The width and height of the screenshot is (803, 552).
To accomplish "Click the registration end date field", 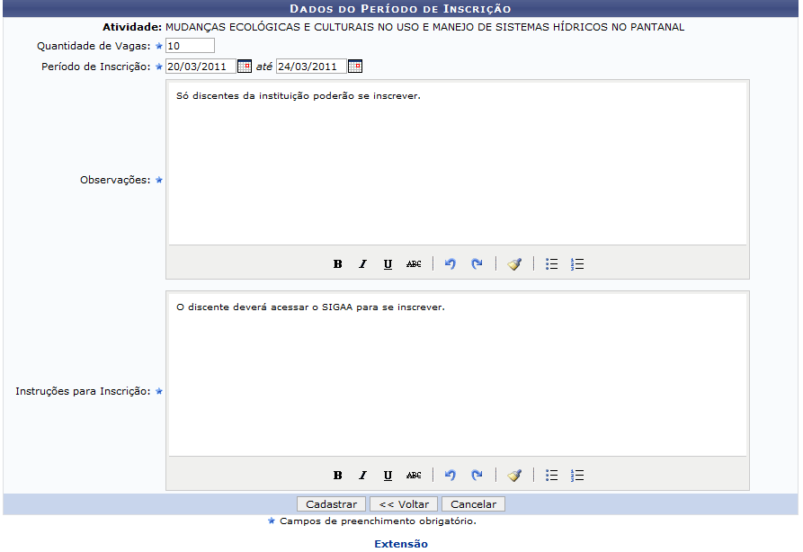I will tap(310, 67).
